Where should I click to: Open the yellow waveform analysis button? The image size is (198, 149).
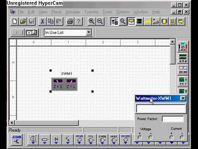pos(148,22)
